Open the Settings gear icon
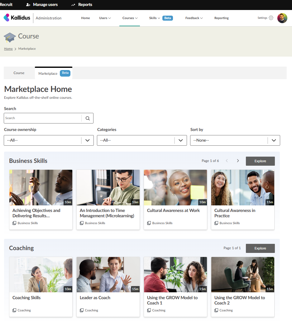Viewport: 292px width, 322px height. 271,18
